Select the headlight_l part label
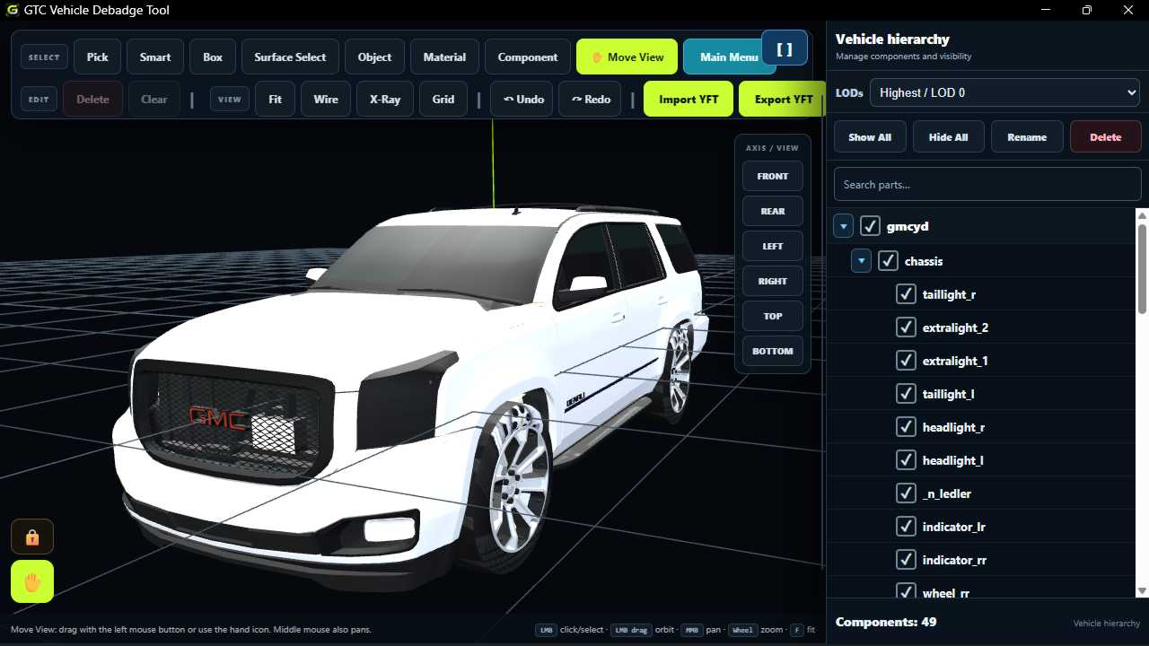The image size is (1149, 646). click(x=952, y=460)
